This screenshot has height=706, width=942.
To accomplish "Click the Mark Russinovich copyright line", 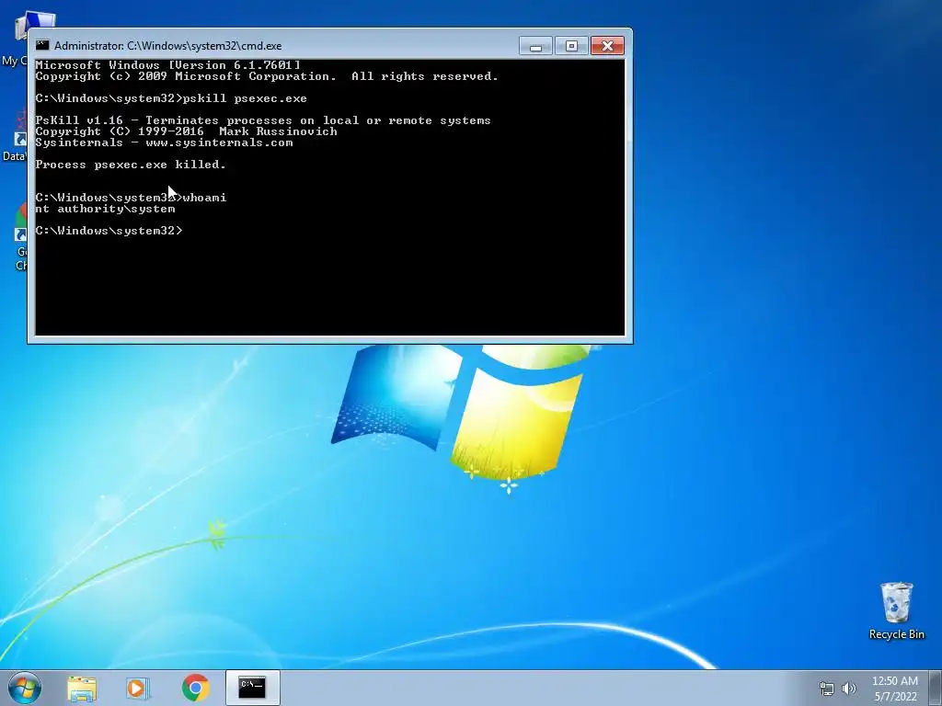I will click(186, 131).
